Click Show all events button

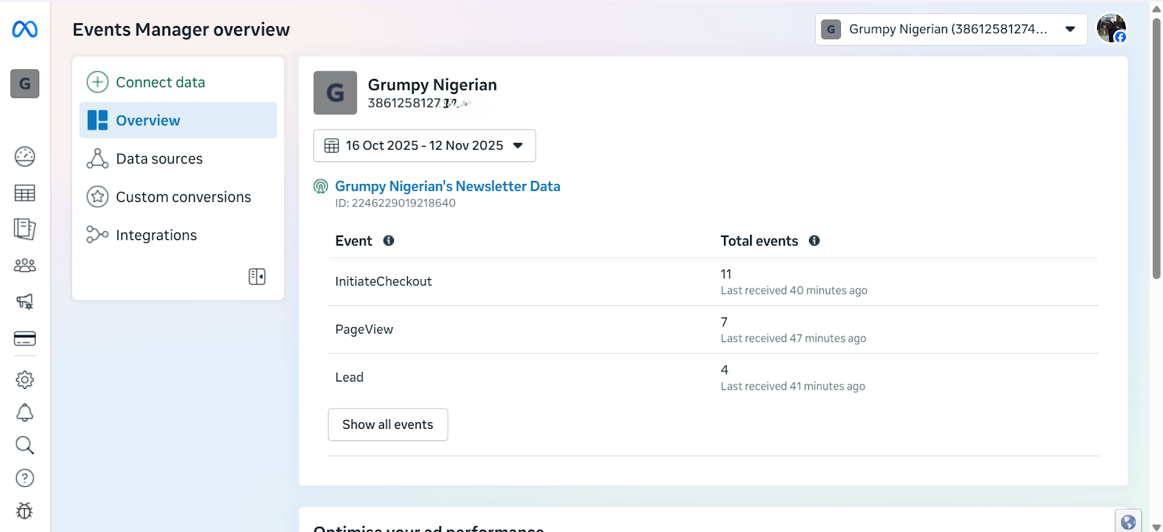(387, 424)
